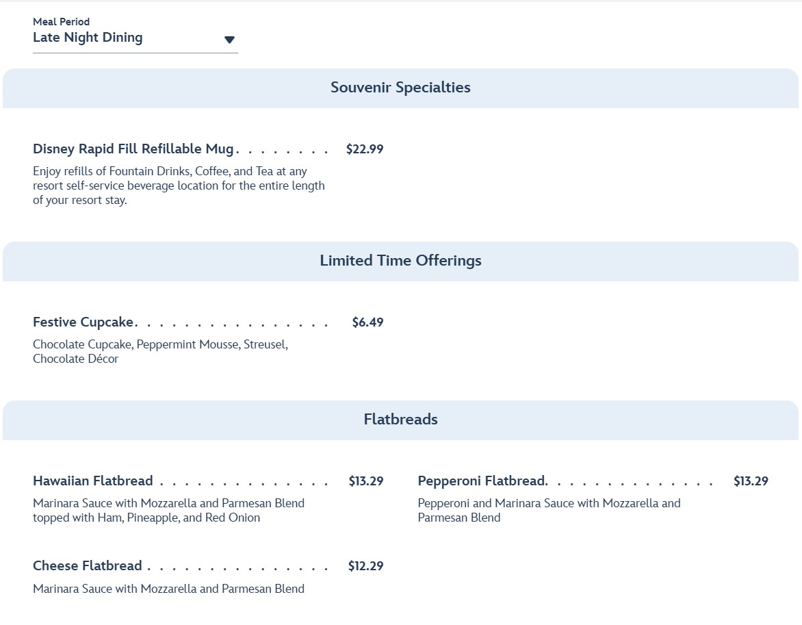This screenshot has width=802, height=625.
Task: Click the $12.29 Cheese Flatbread price
Action: 365,566
